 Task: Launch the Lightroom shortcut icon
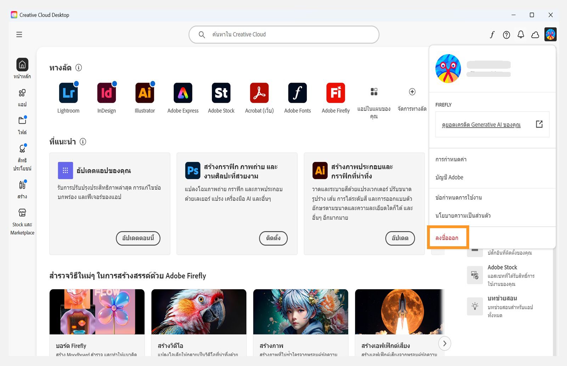(x=68, y=93)
